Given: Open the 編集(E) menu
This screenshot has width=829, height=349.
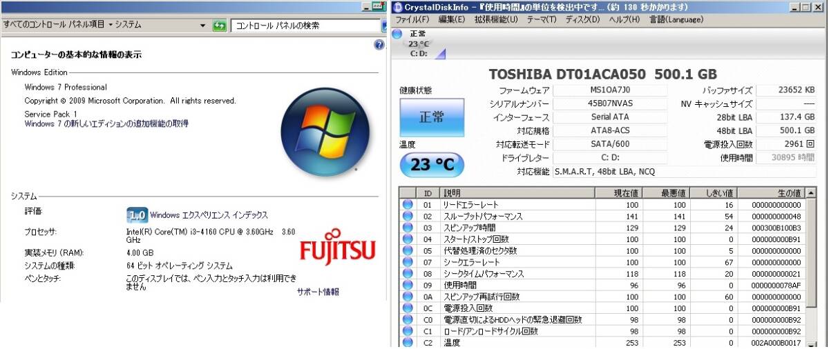Looking at the screenshot, I should 452,19.
